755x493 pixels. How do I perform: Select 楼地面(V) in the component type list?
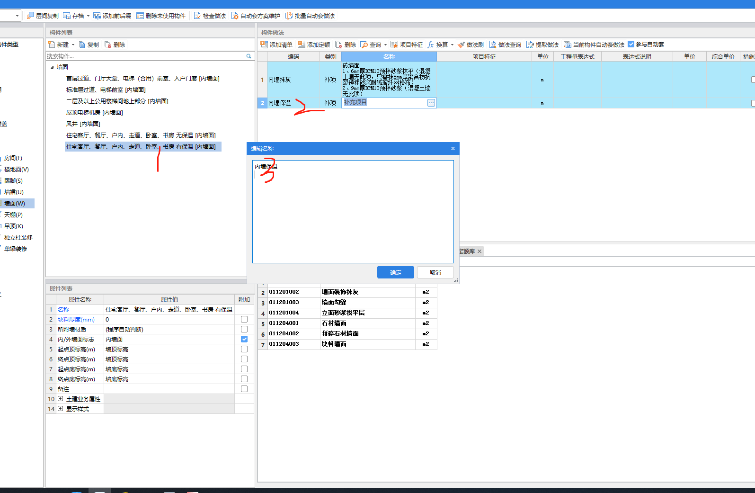[x=16, y=170]
